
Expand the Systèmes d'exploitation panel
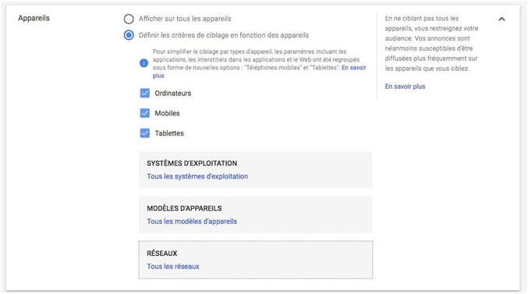click(x=256, y=170)
